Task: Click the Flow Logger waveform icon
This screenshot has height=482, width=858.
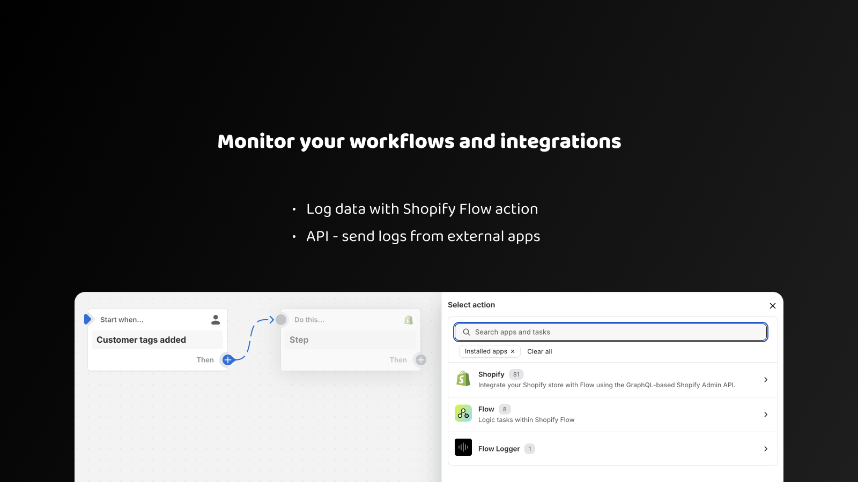Action: coord(463,447)
